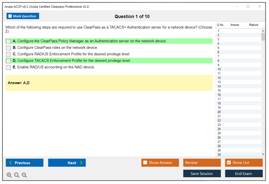Click the End Exam button
This screenshot has width=269, height=184.
click(x=244, y=174)
